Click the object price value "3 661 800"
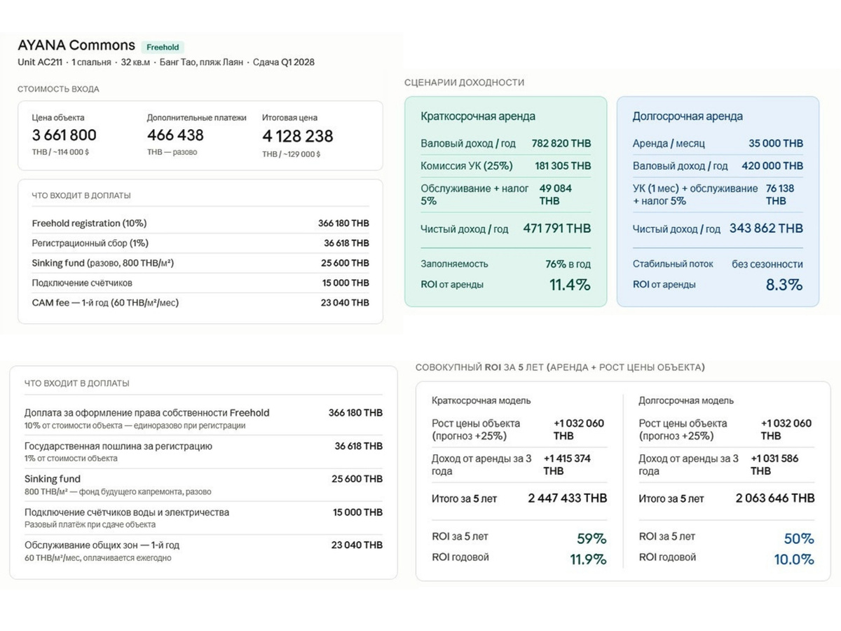The height and width of the screenshot is (631, 841). [64, 135]
